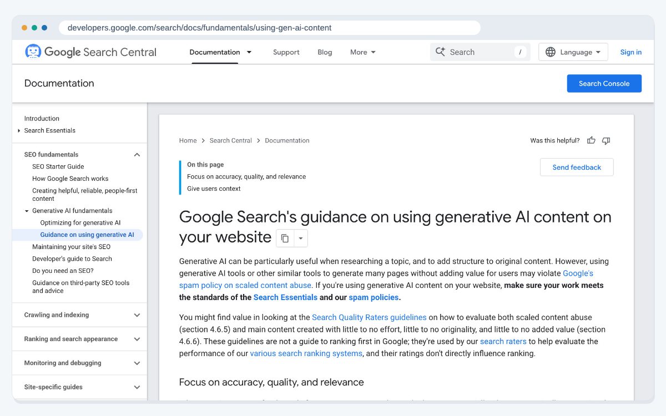Screen dimensions: 666x416
Task: Click the Search Console button
Action: [x=604, y=84]
